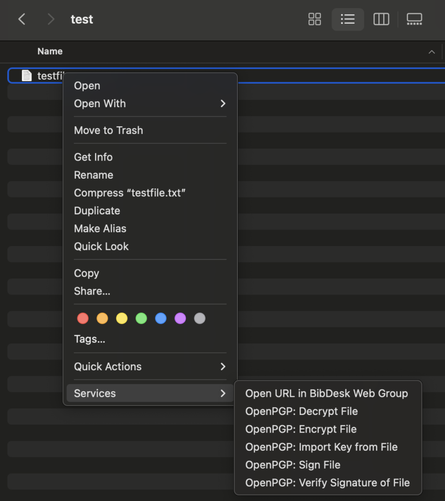Switch to list view
This screenshot has width=445, height=501.
point(348,20)
